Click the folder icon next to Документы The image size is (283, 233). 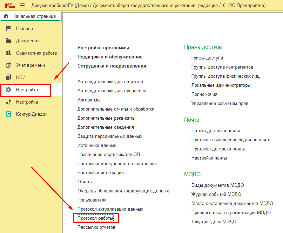point(8,41)
